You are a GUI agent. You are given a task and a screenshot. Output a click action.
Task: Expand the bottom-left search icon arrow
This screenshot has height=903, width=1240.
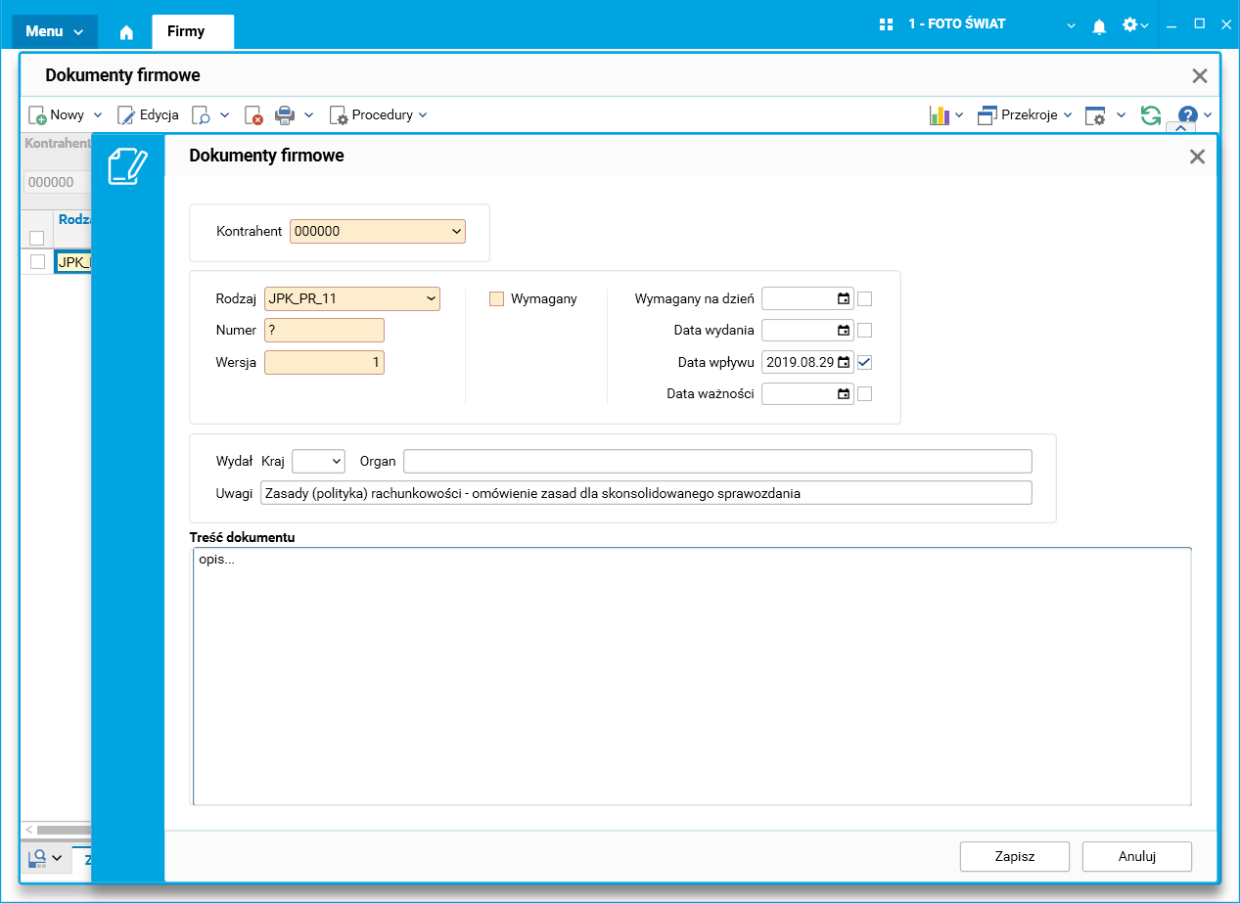click(x=57, y=859)
